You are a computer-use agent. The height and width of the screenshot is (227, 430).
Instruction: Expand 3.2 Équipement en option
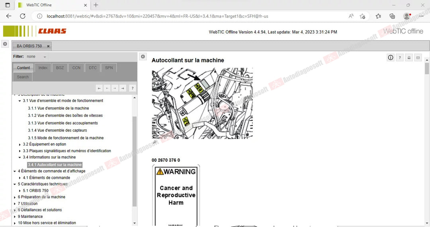pos(20,144)
